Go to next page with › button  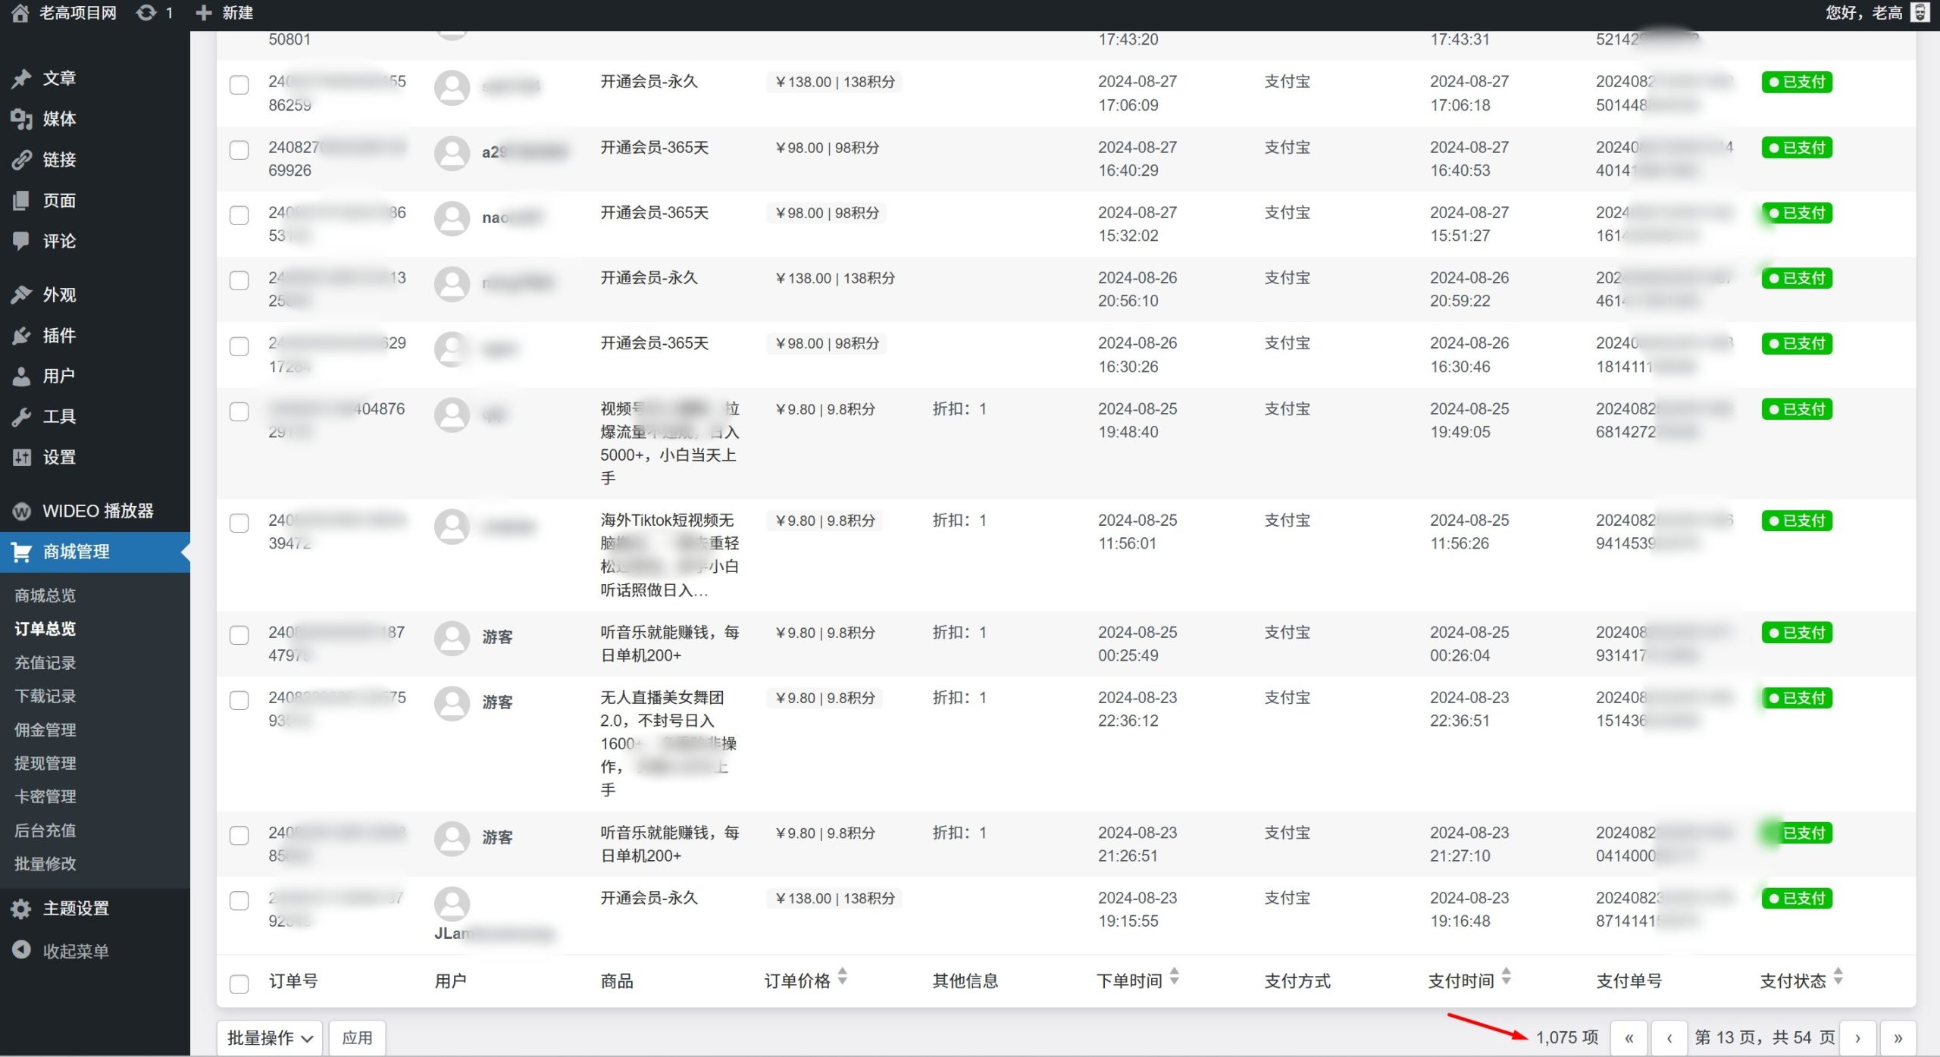click(x=1857, y=1037)
